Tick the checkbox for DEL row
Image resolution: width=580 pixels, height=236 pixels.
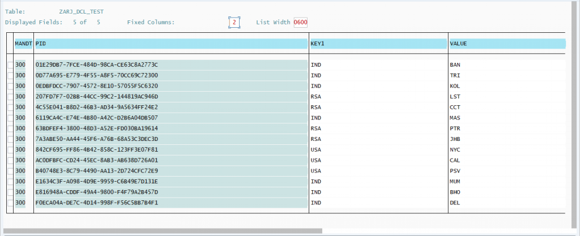point(10,203)
